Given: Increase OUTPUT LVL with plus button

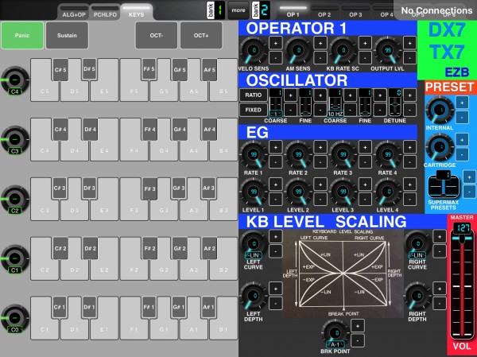Looking at the screenshot, I should pyautogui.click(x=409, y=43).
